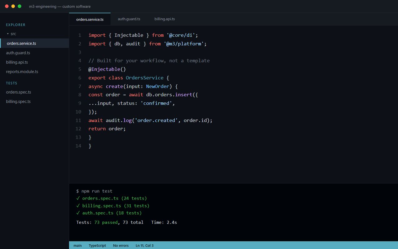Switch to the billing.api.ts tab
The image size is (398, 249).
click(164, 19)
